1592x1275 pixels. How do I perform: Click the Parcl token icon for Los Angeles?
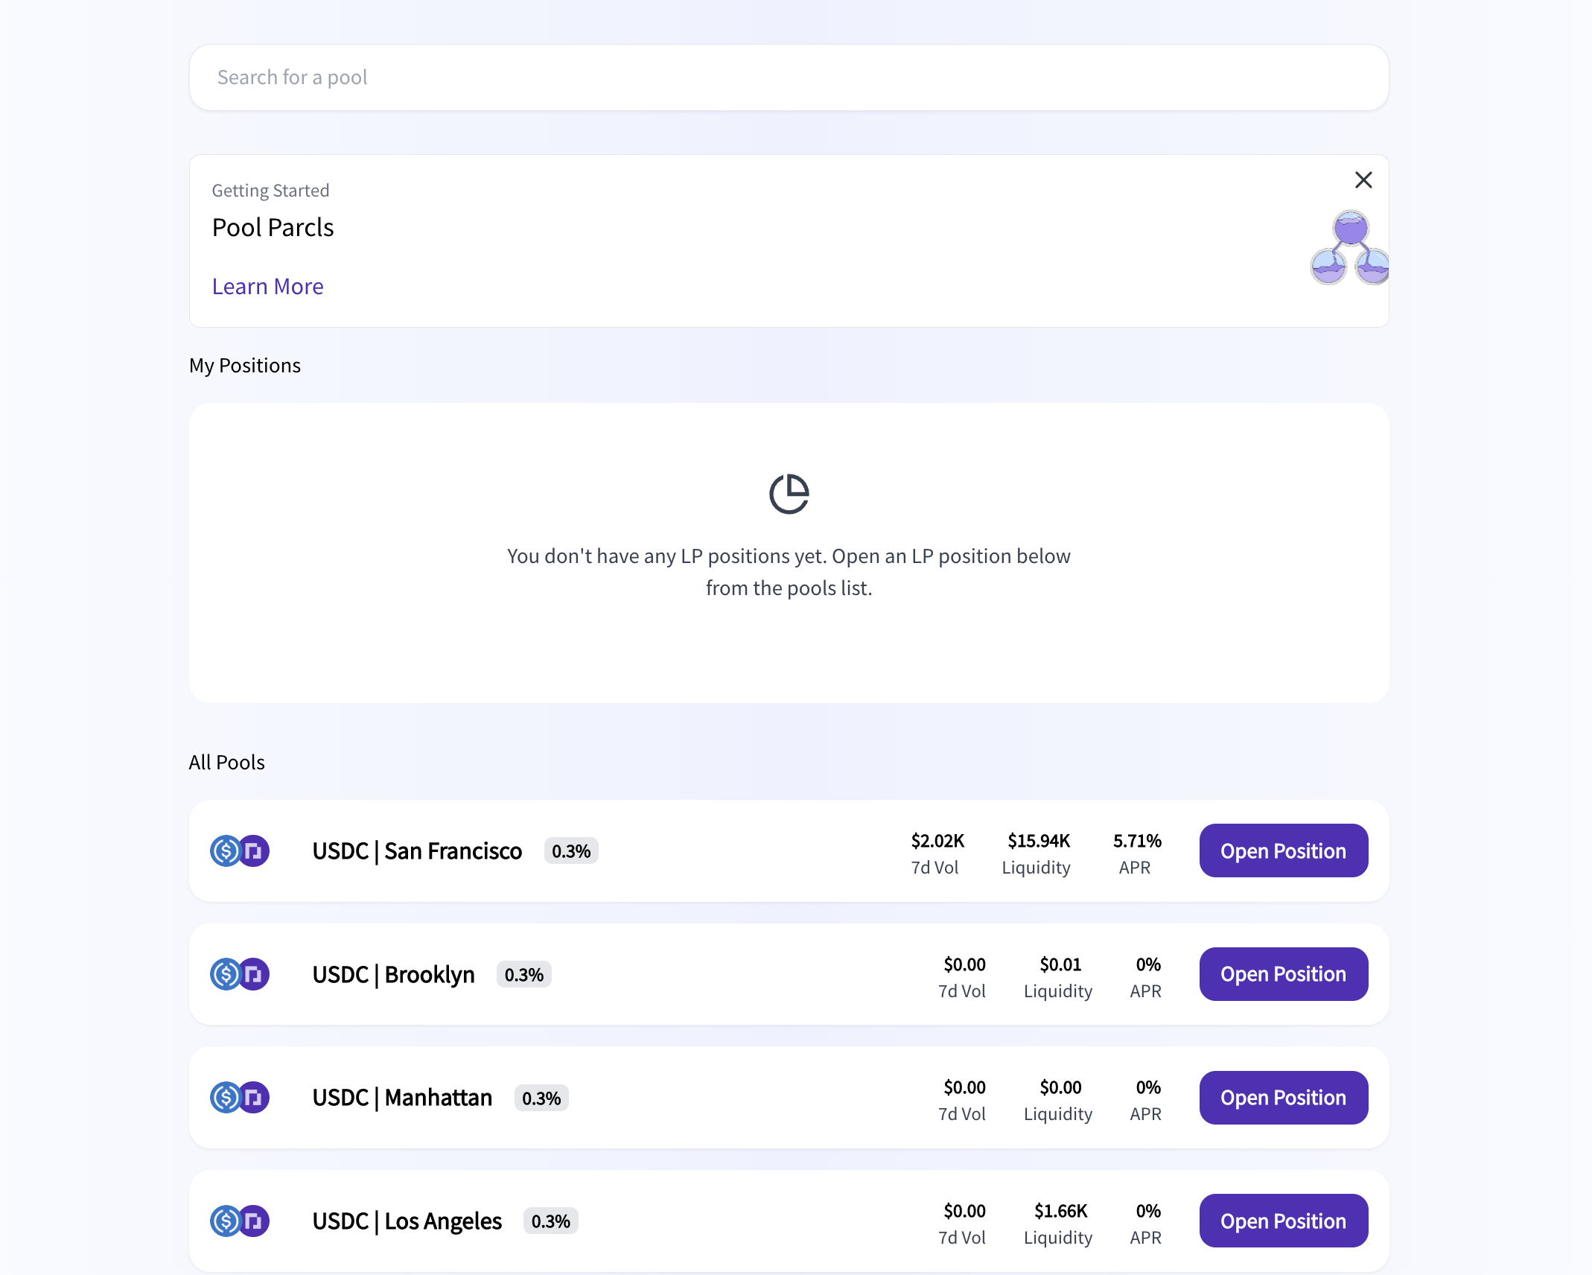click(254, 1221)
